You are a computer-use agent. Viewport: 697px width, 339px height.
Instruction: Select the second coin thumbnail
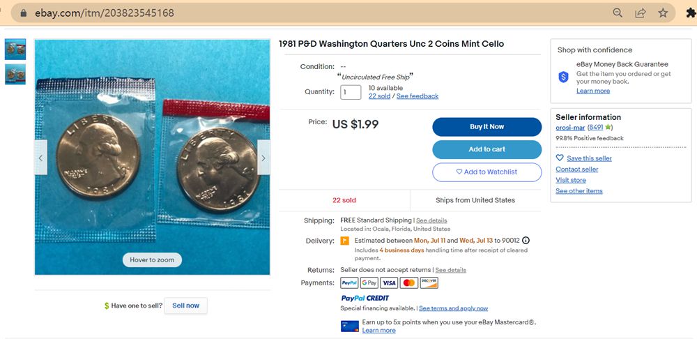pyautogui.click(x=15, y=74)
